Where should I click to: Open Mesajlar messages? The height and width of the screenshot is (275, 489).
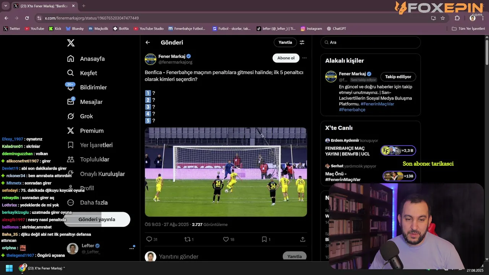tap(85, 102)
